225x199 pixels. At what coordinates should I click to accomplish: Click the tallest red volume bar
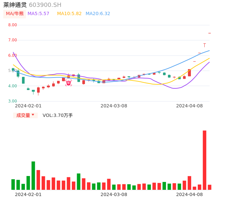[x=204, y=160]
